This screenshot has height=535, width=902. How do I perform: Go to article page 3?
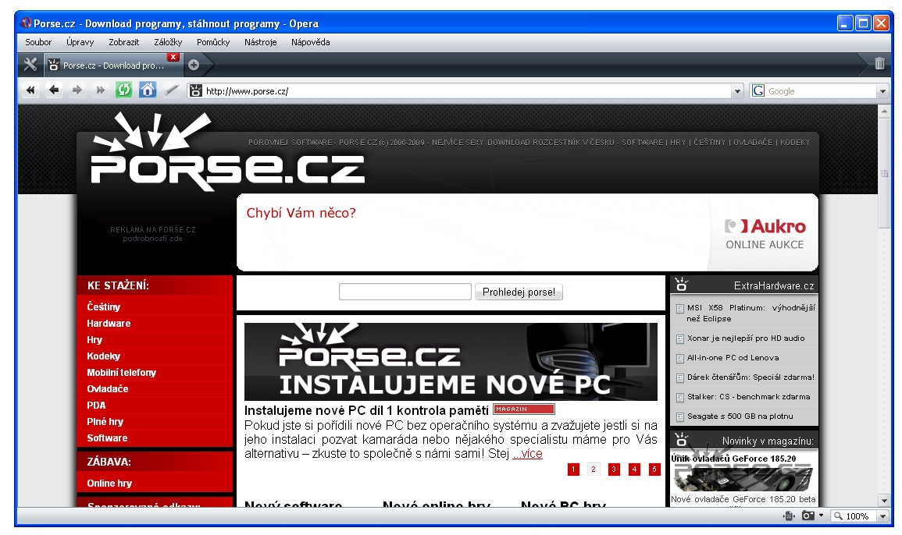[x=614, y=469]
